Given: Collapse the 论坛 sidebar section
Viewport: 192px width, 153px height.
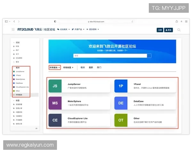Looking at the screenshot, I should 16,42.
